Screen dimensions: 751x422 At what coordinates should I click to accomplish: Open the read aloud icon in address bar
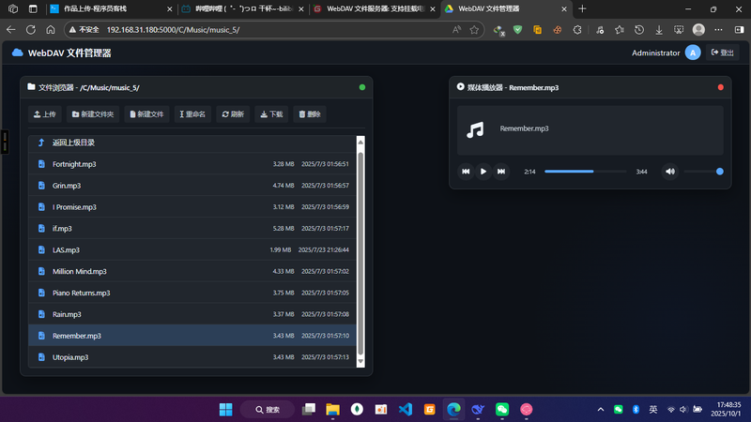tap(456, 30)
